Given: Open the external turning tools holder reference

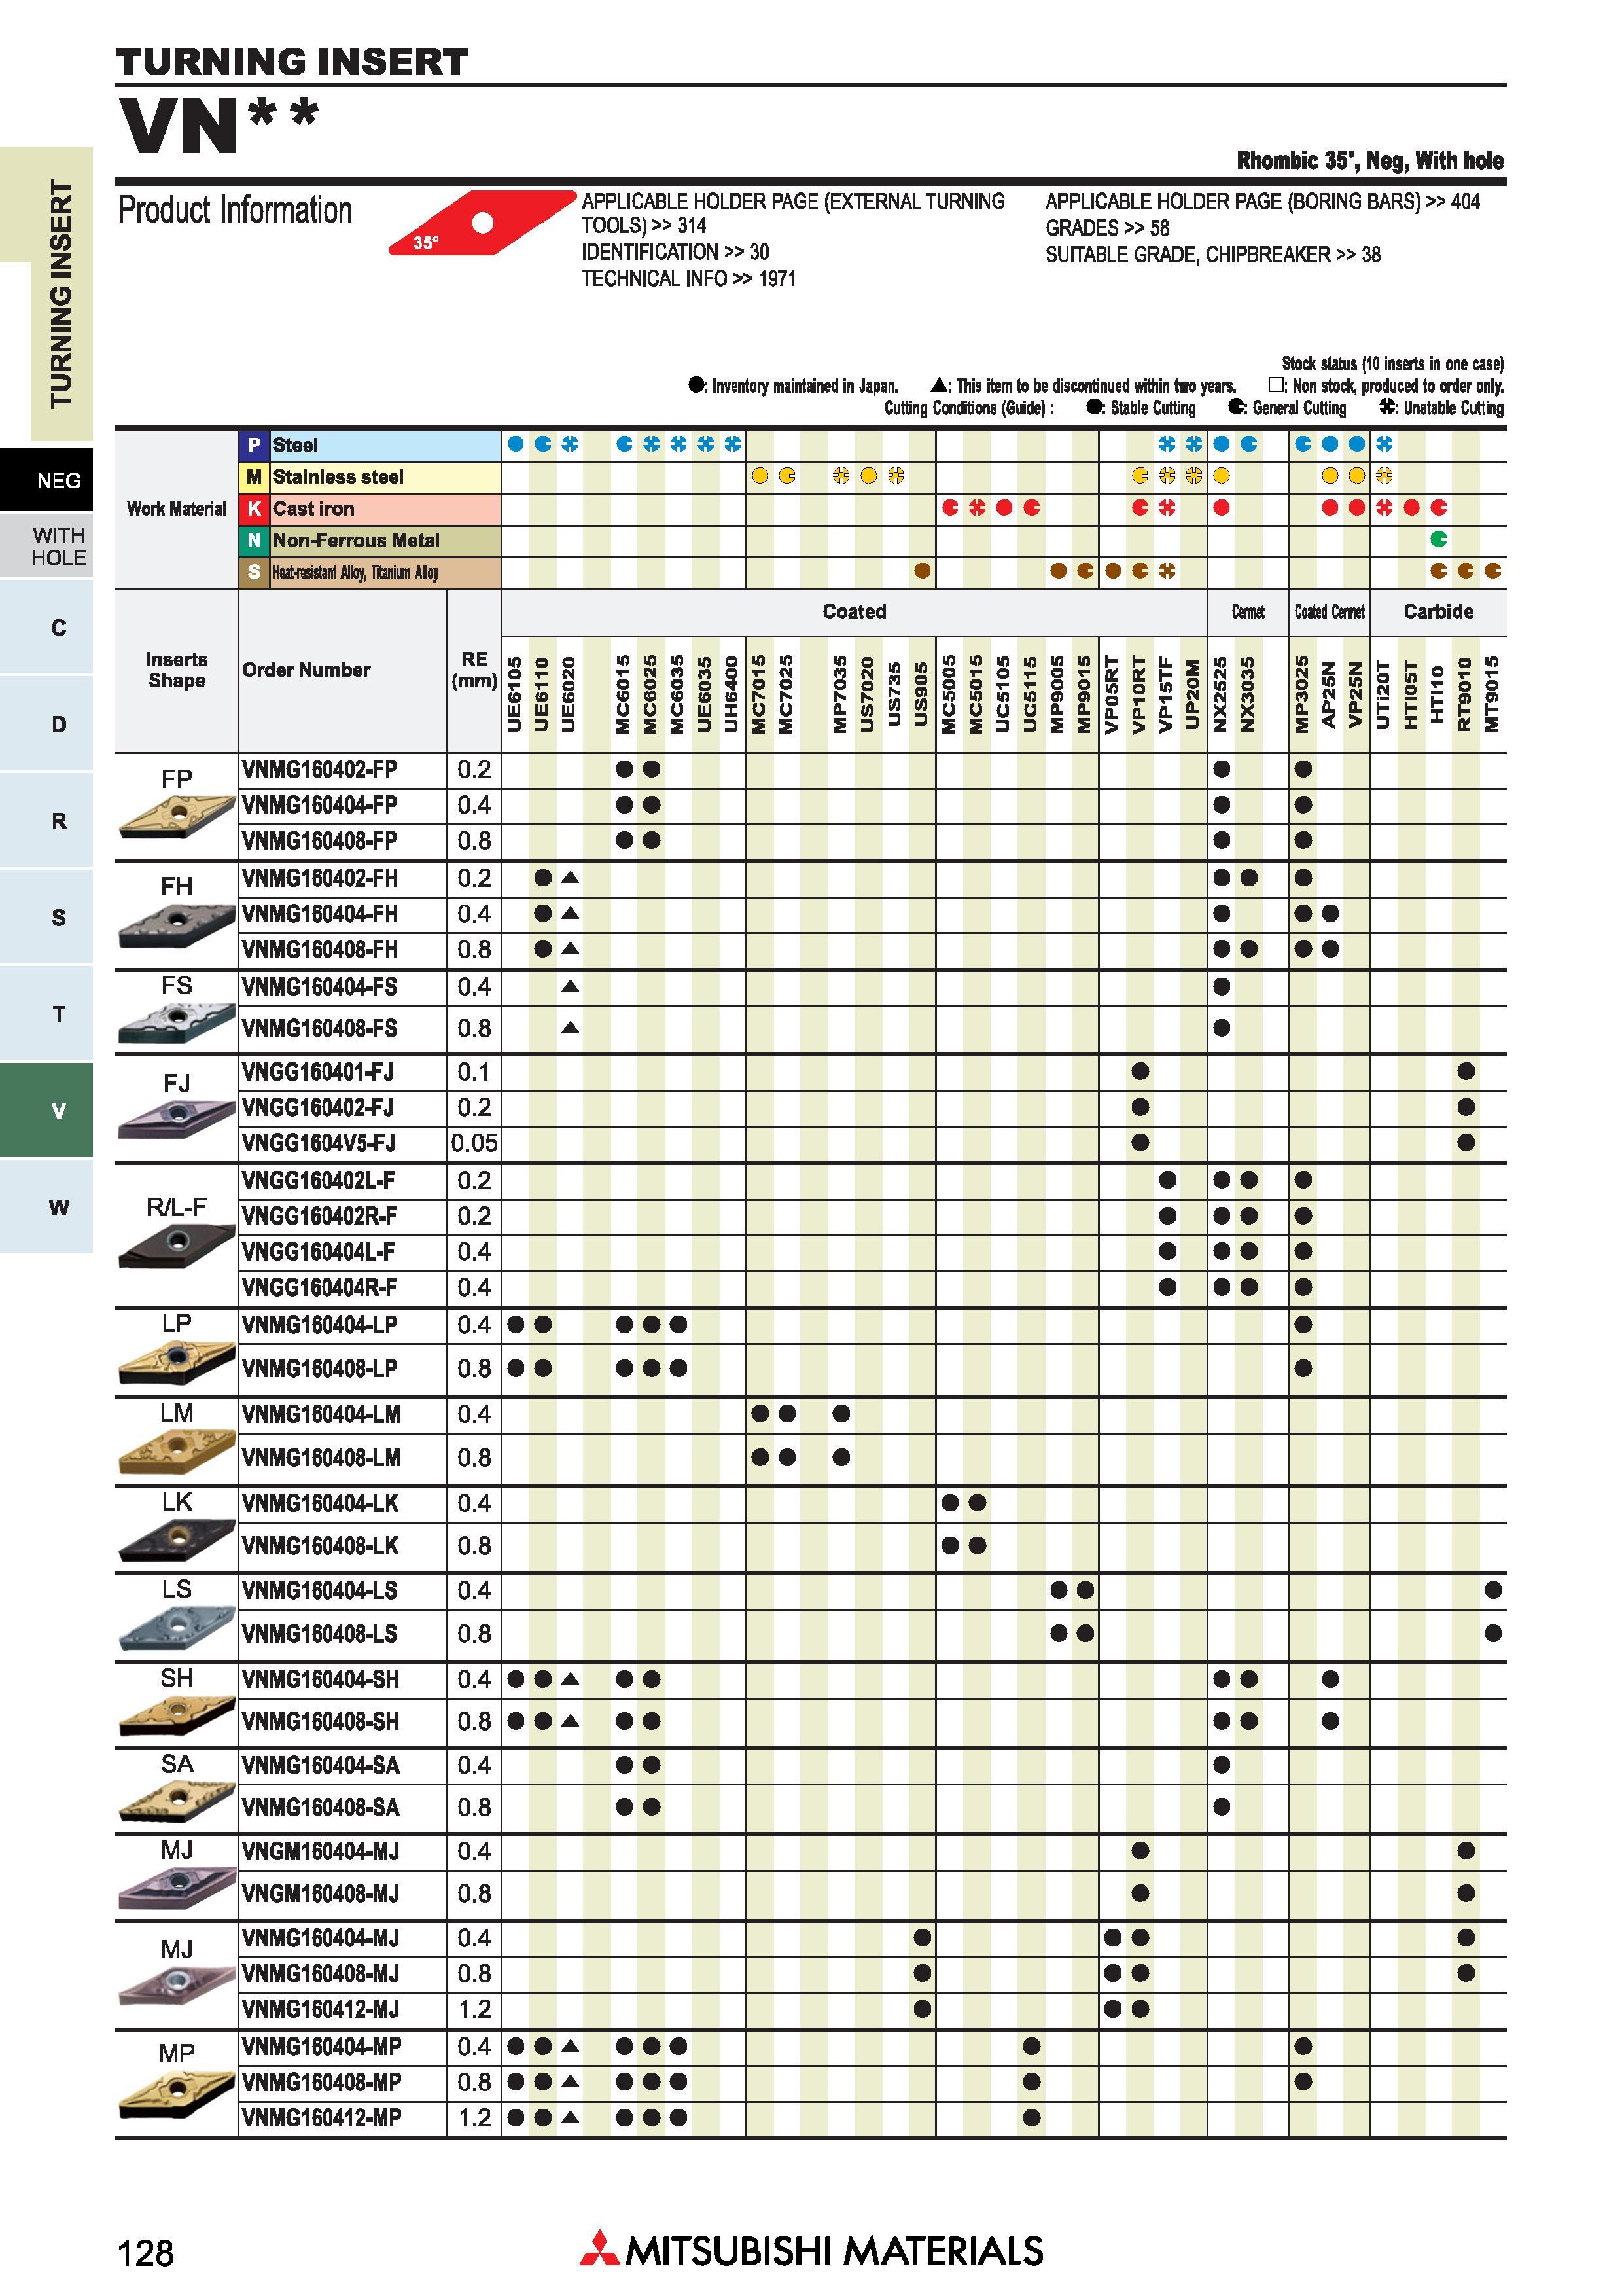Looking at the screenshot, I should point(794,214).
